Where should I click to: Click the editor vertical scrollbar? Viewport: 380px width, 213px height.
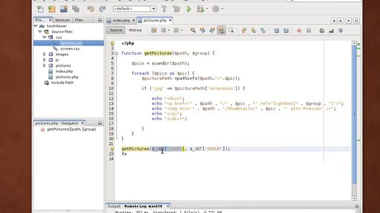pyautogui.click(x=354, y=115)
